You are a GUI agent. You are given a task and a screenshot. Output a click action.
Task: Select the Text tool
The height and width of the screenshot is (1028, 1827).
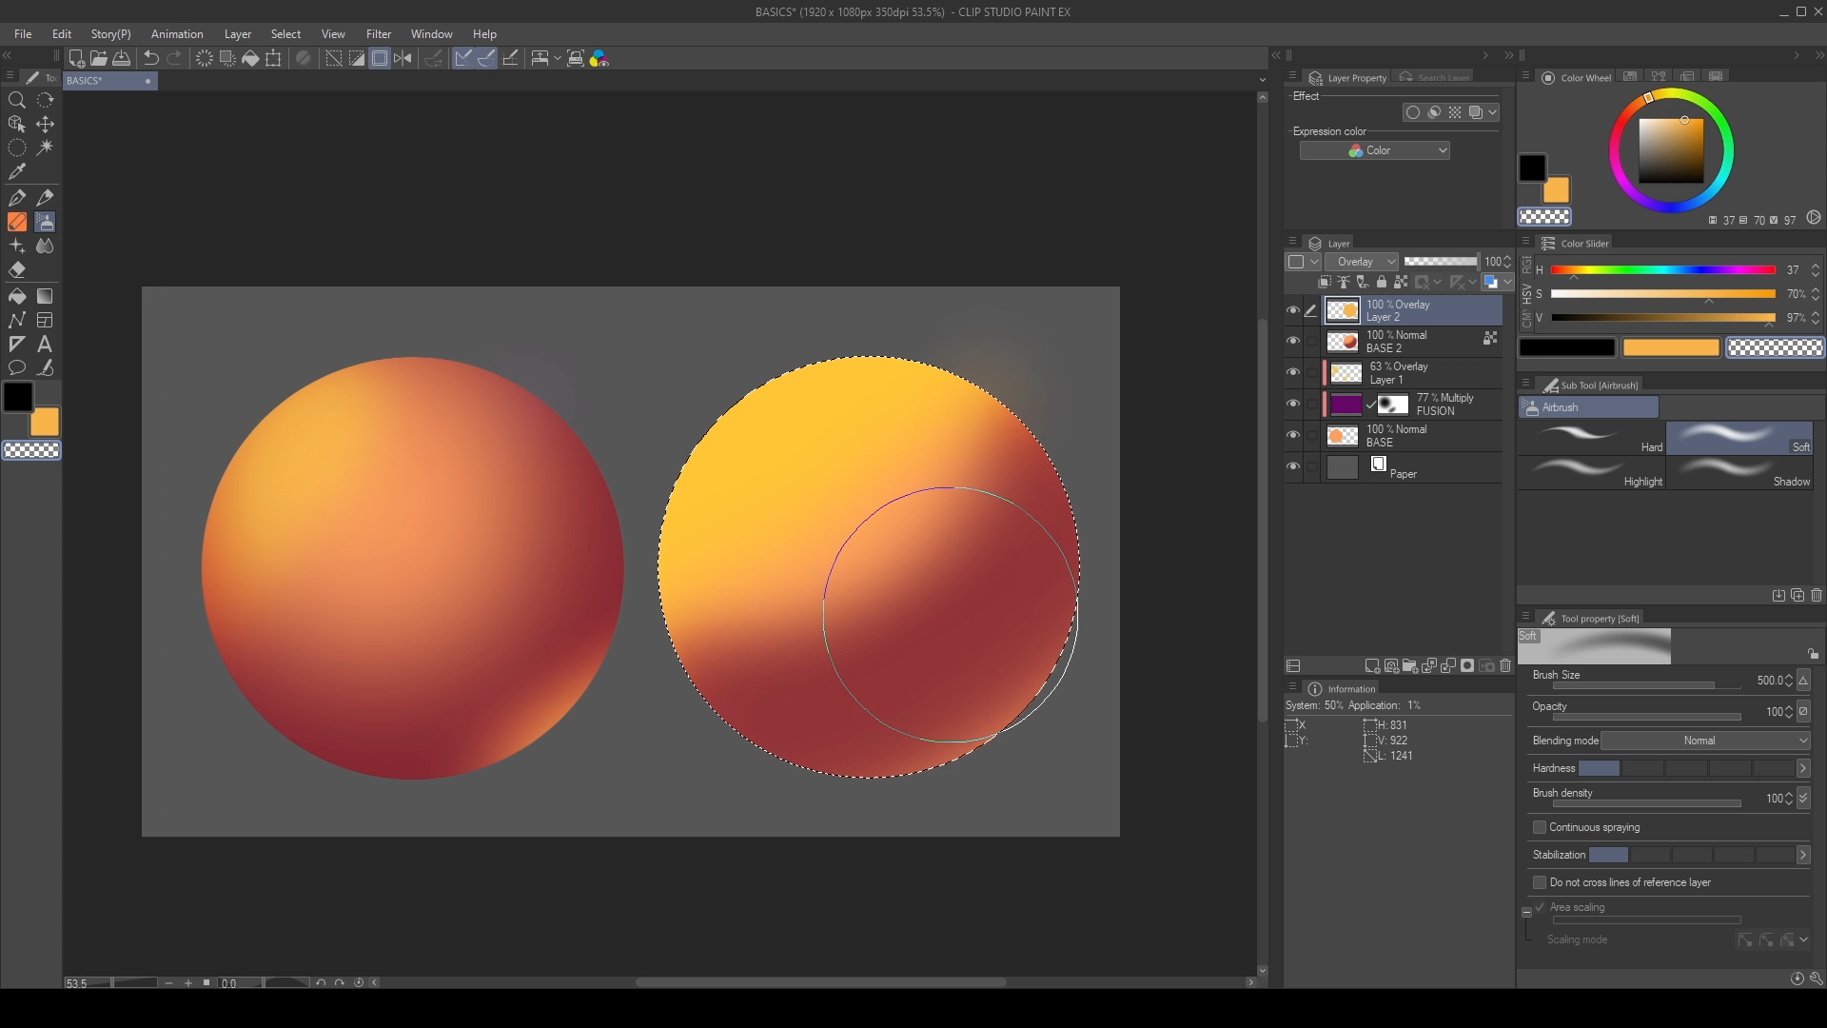point(45,344)
